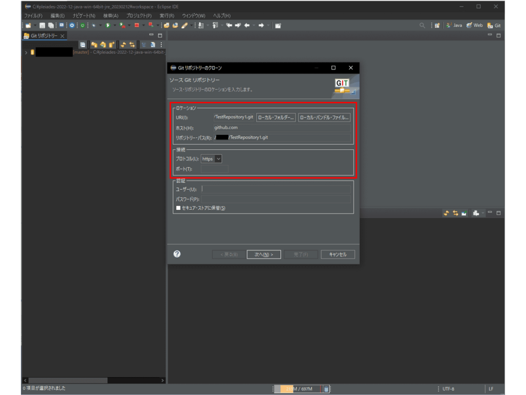This screenshot has width=526, height=395.
Task: Click the Refresh icon in Git view
Action: [123, 45]
